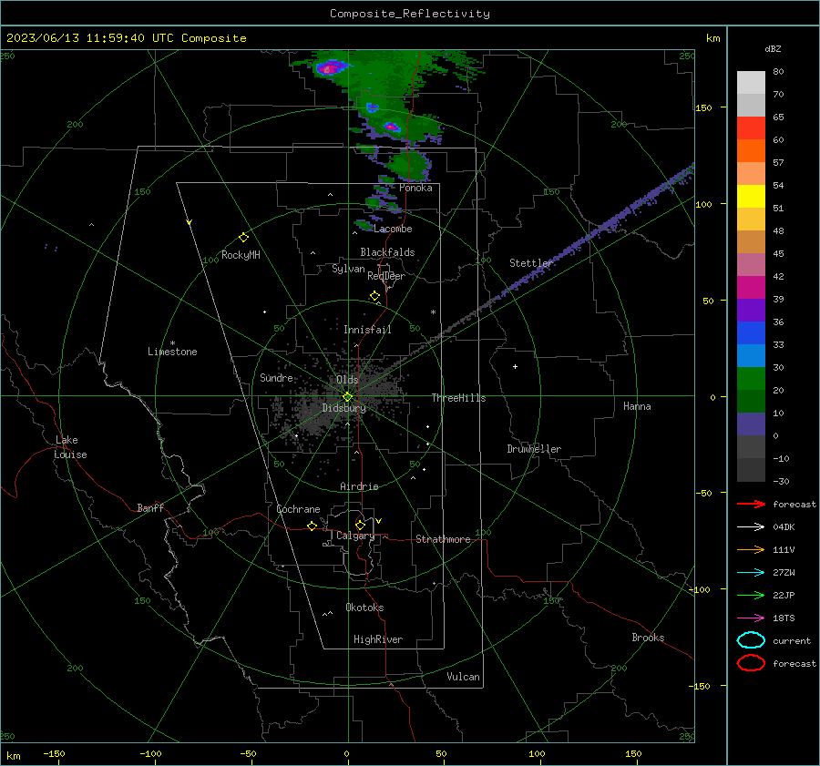Click the yellow radar-center diamond near Olds

(347, 397)
